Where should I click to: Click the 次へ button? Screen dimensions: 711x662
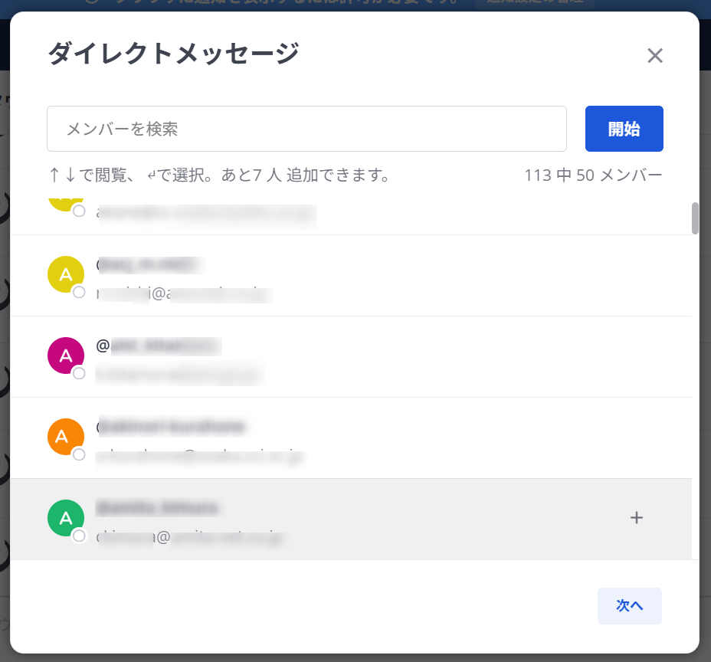(629, 605)
